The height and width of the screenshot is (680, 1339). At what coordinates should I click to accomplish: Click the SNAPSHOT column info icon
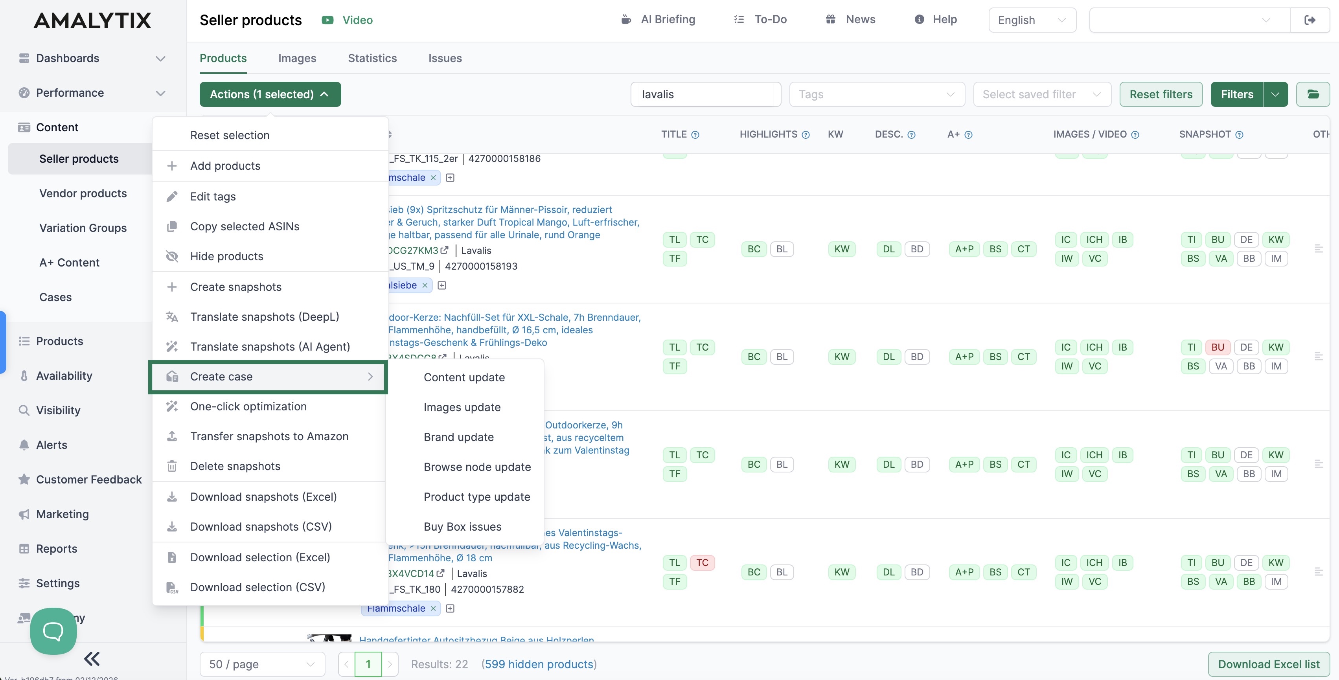tap(1239, 135)
